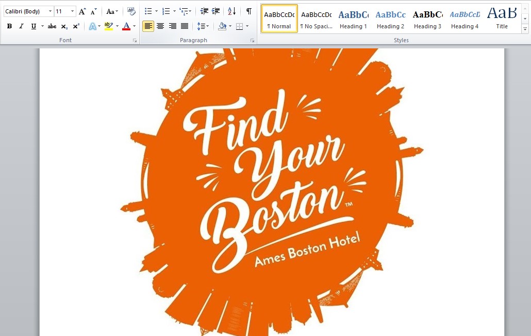Click the Sort icon
531x336 pixels.
pos(231,11)
